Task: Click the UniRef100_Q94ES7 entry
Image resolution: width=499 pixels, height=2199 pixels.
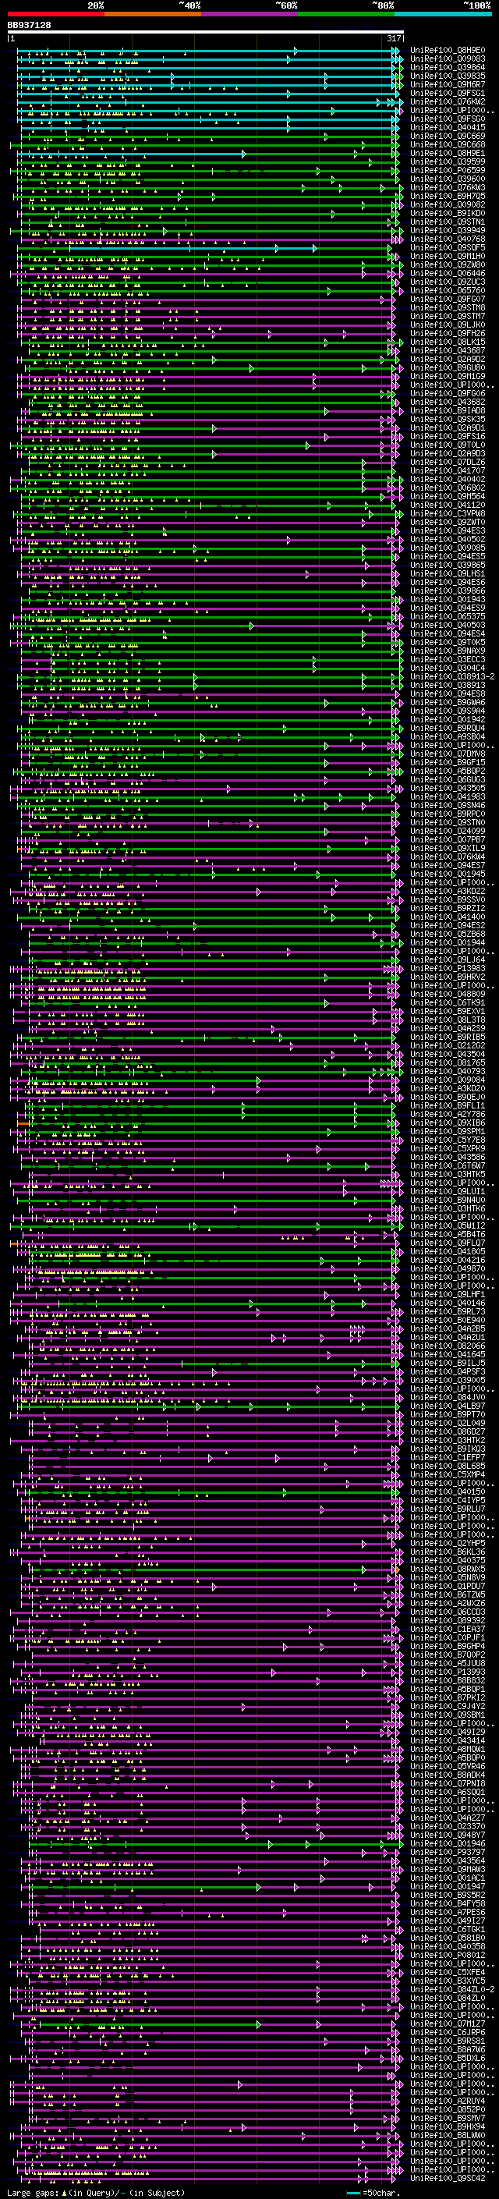Action: tap(448, 865)
